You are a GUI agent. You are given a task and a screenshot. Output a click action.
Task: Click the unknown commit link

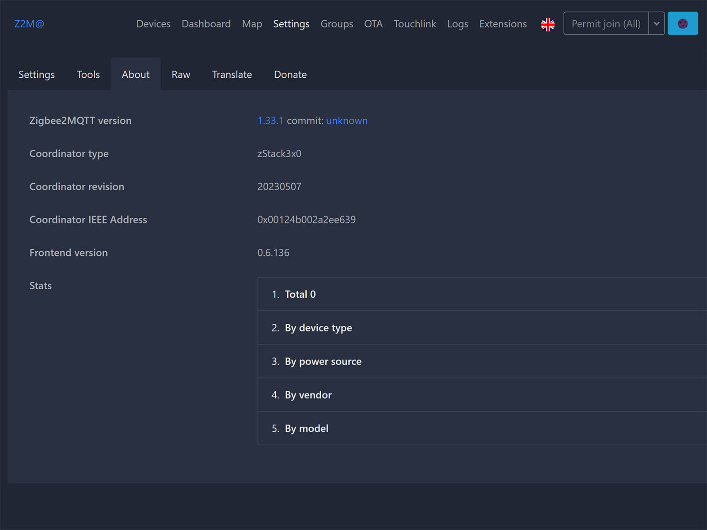347,121
